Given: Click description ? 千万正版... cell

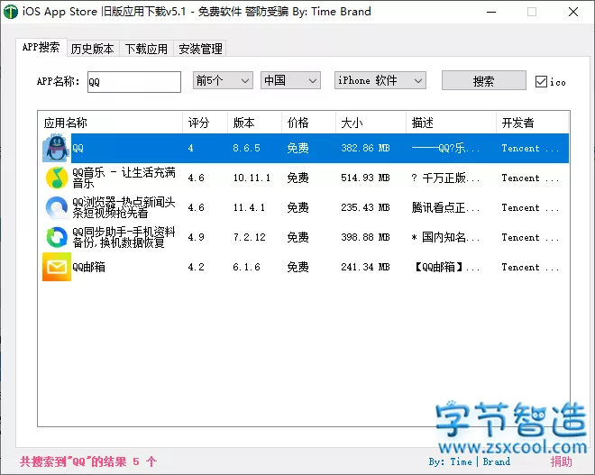Looking at the screenshot, I should coord(445,178).
